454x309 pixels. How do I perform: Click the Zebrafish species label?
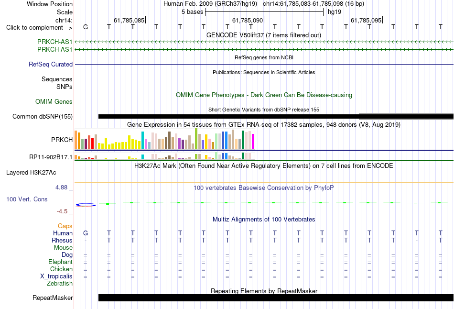[x=60, y=283]
